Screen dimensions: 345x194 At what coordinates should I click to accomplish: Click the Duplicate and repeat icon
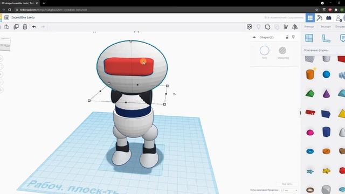tap(16, 27)
